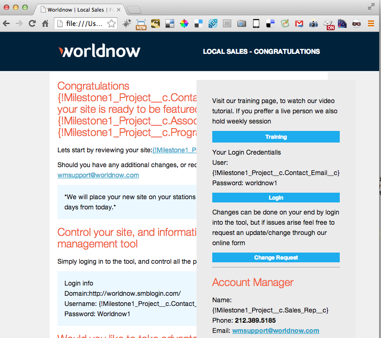The image size is (381, 338).
Task: Open the color wheel picker extension
Action: (x=184, y=24)
